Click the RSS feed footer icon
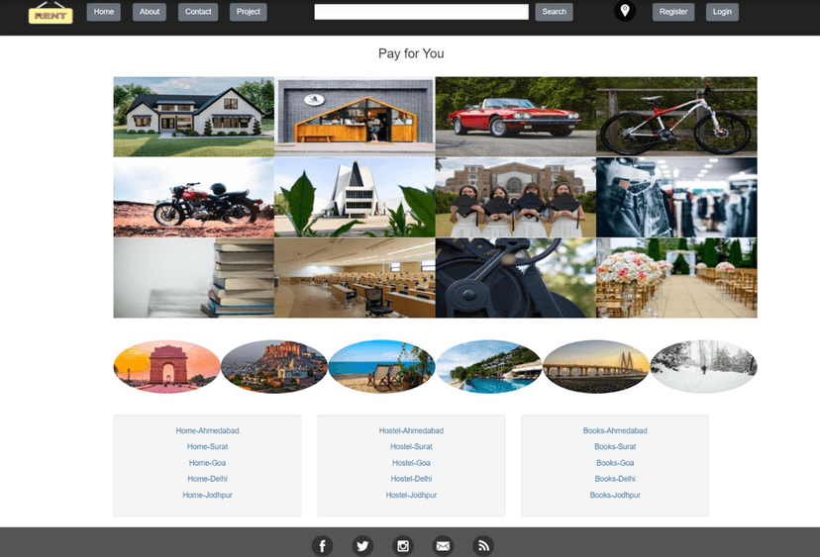 [483, 546]
